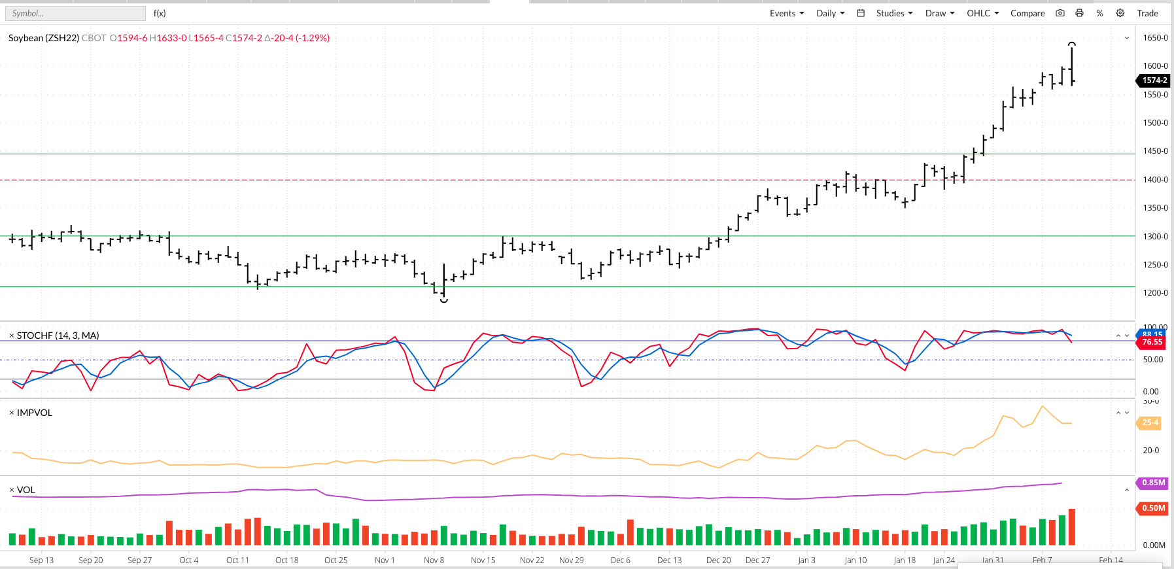The width and height of the screenshot is (1174, 569).
Task: Click the orange 25-4 implied volatility tag
Action: pyautogui.click(x=1150, y=422)
